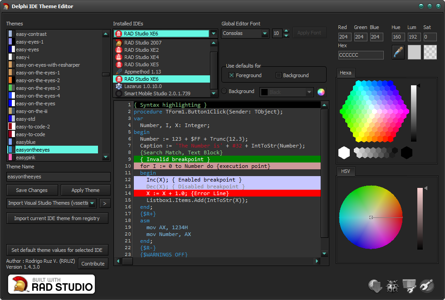Pick a color with the eyedropper tool
445x300 pixels.
click(x=398, y=52)
